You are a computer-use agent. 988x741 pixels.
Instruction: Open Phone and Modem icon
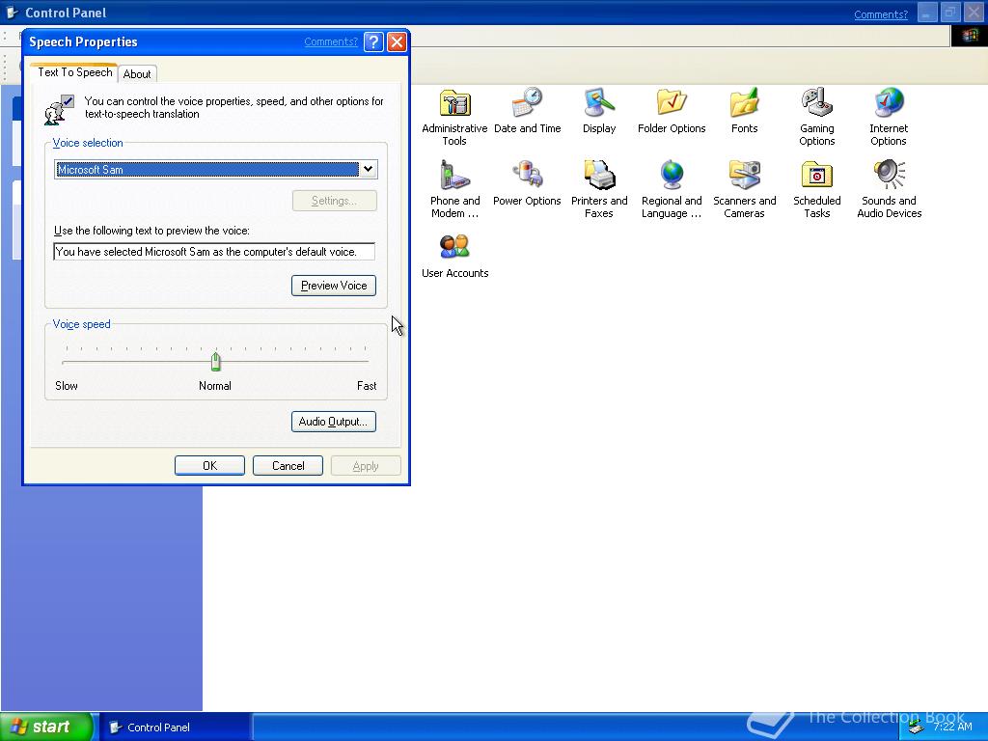tap(454, 189)
